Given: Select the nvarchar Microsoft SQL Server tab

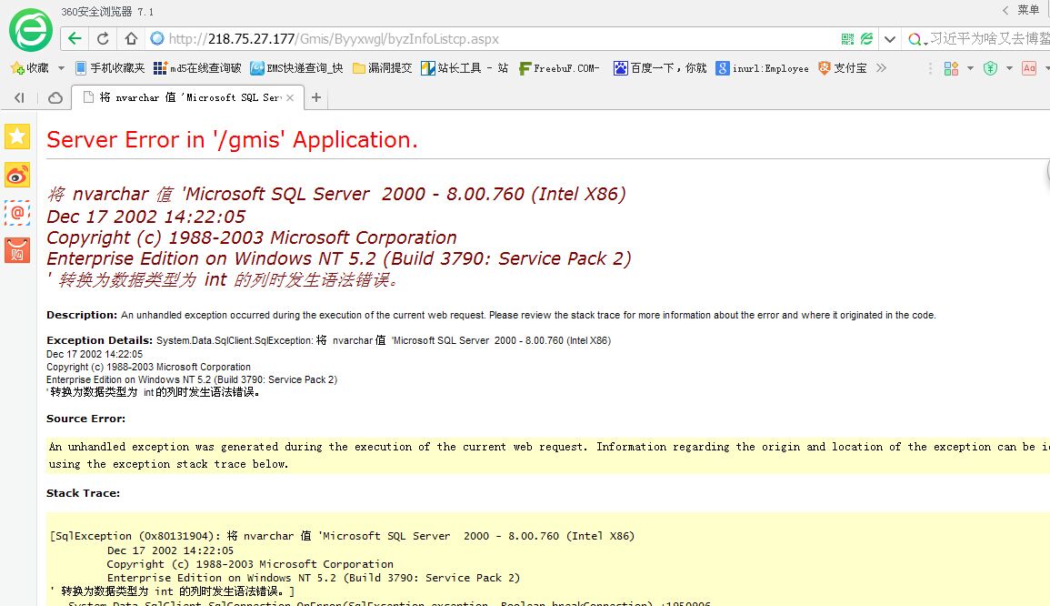Looking at the screenshot, I should pyautogui.click(x=187, y=98).
